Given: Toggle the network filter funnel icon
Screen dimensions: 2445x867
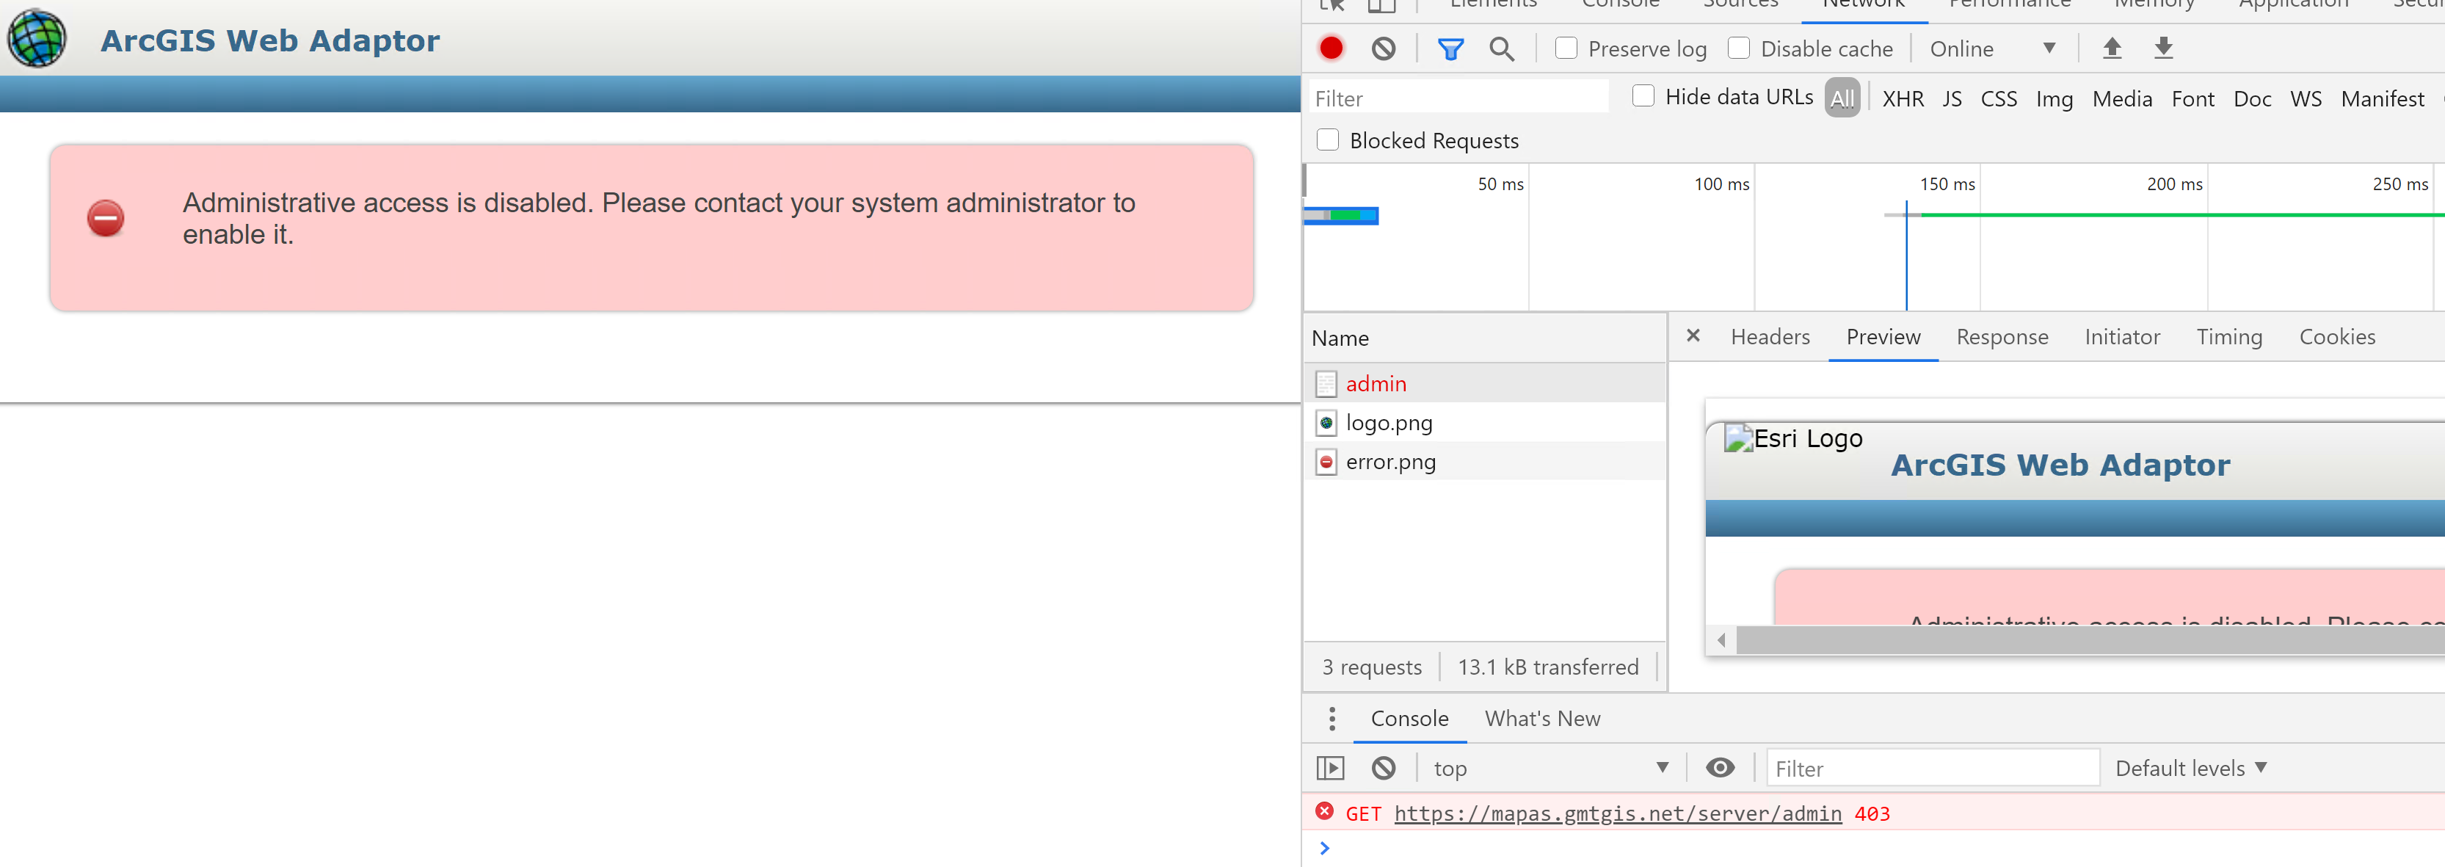Looking at the screenshot, I should click(x=1450, y=48).
